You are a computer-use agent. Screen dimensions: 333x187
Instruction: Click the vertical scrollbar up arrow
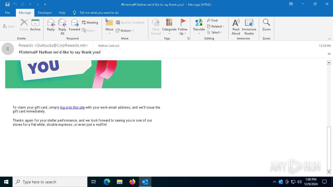point(329,63)
